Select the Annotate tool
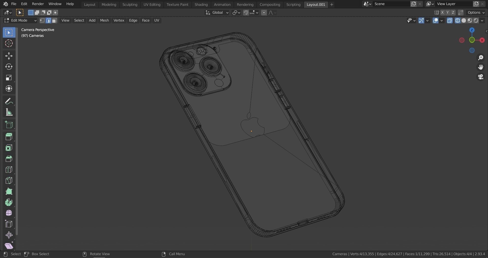The image size is (488, 258). pyautogui.click(x=9, y=101)
